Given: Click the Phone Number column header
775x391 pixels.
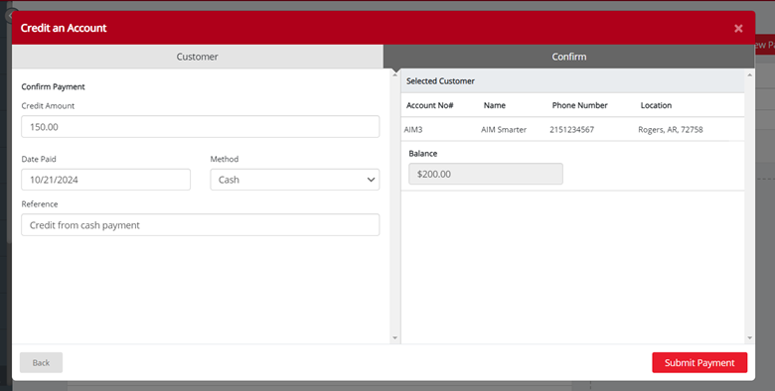Looking at the screenshot, I should (580, 105).
